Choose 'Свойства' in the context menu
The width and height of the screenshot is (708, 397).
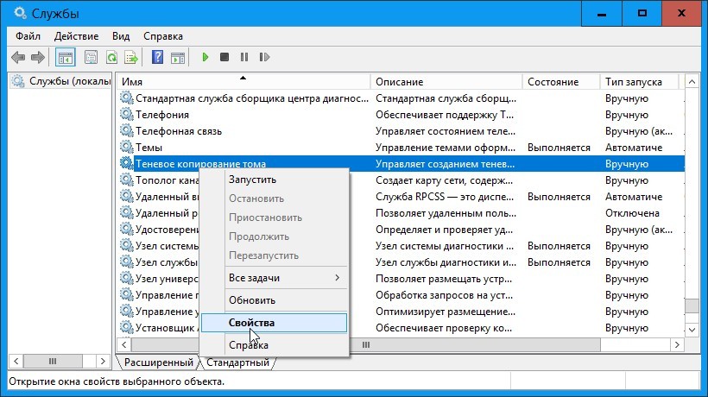click(275, 323)
